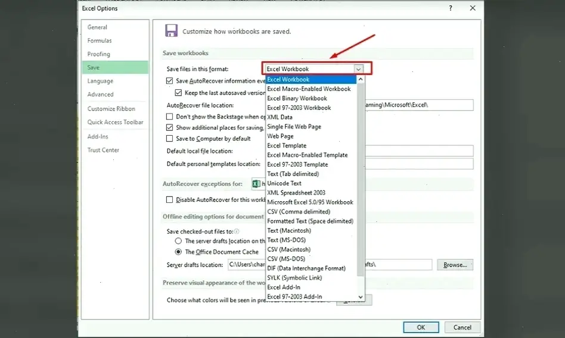Viewport: 565px width, 338px height.
Task: Open the Customize Ribbon category
Action: (115, 109)
